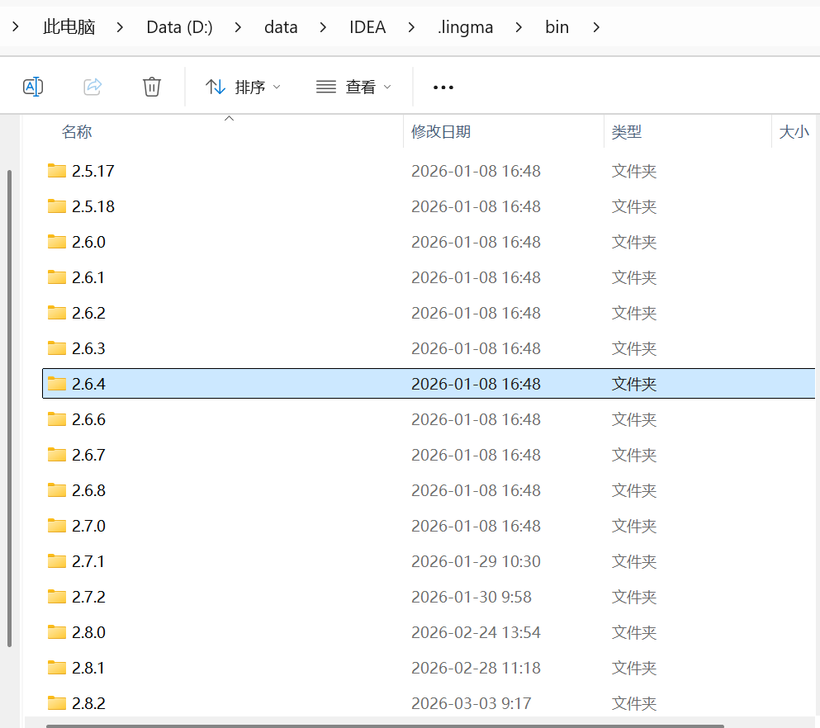Select folder name 2.8.1
The height and width of the screenshot is (728, 820).
click(88, 668)
